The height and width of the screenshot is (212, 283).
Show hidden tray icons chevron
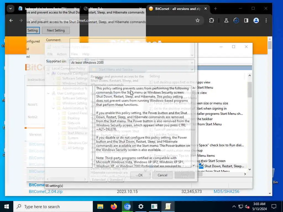click(x=234, y=206)
